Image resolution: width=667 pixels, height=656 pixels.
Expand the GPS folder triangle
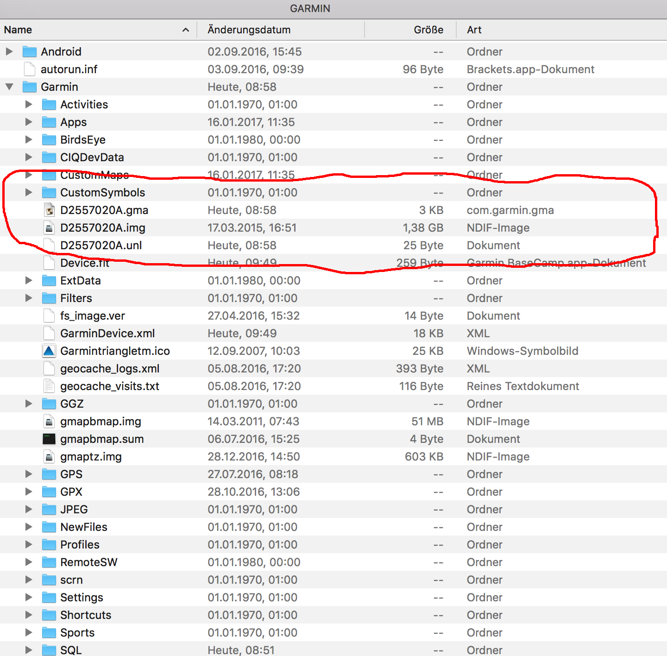tap(29, 474)
